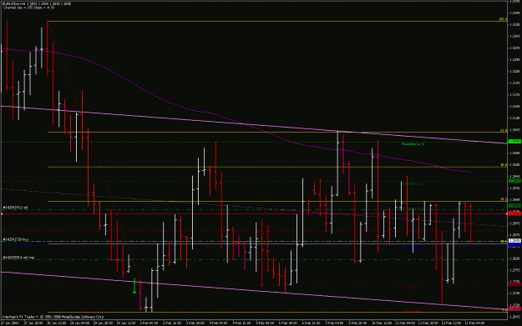Click the Resistance 3 pivot label
Image resolution: width=522 pixels, height=326 pixels.
pyautogui.click(x=413, y=144)
